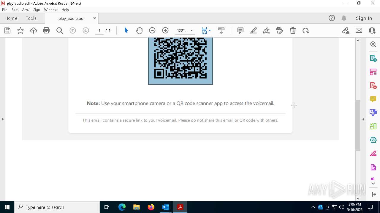The width and height of the screenshot is (380, 213).
Task: Open Organize Pages tool in the right pane
Action: coord(373,72)
